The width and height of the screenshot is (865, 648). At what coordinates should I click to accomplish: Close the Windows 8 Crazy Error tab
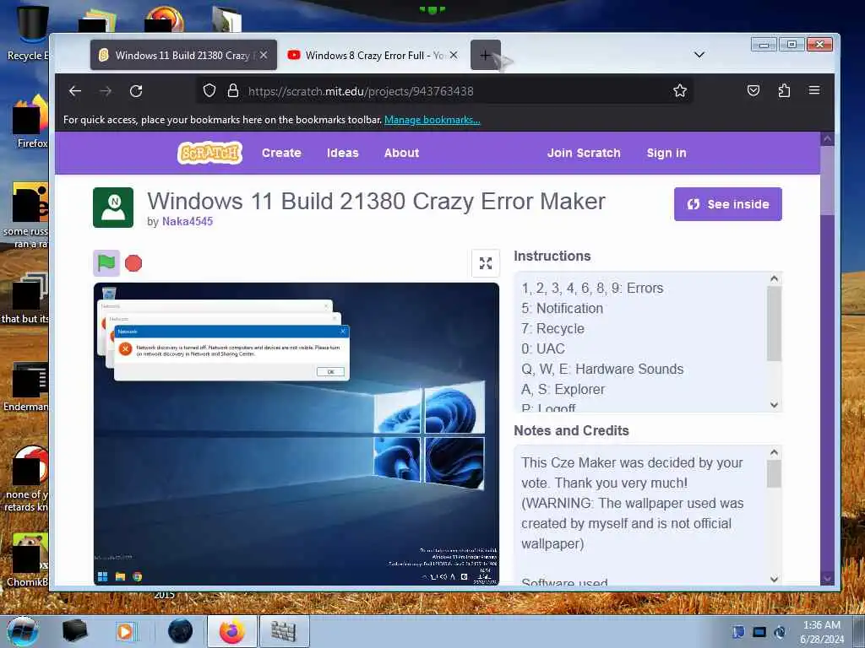454,55
